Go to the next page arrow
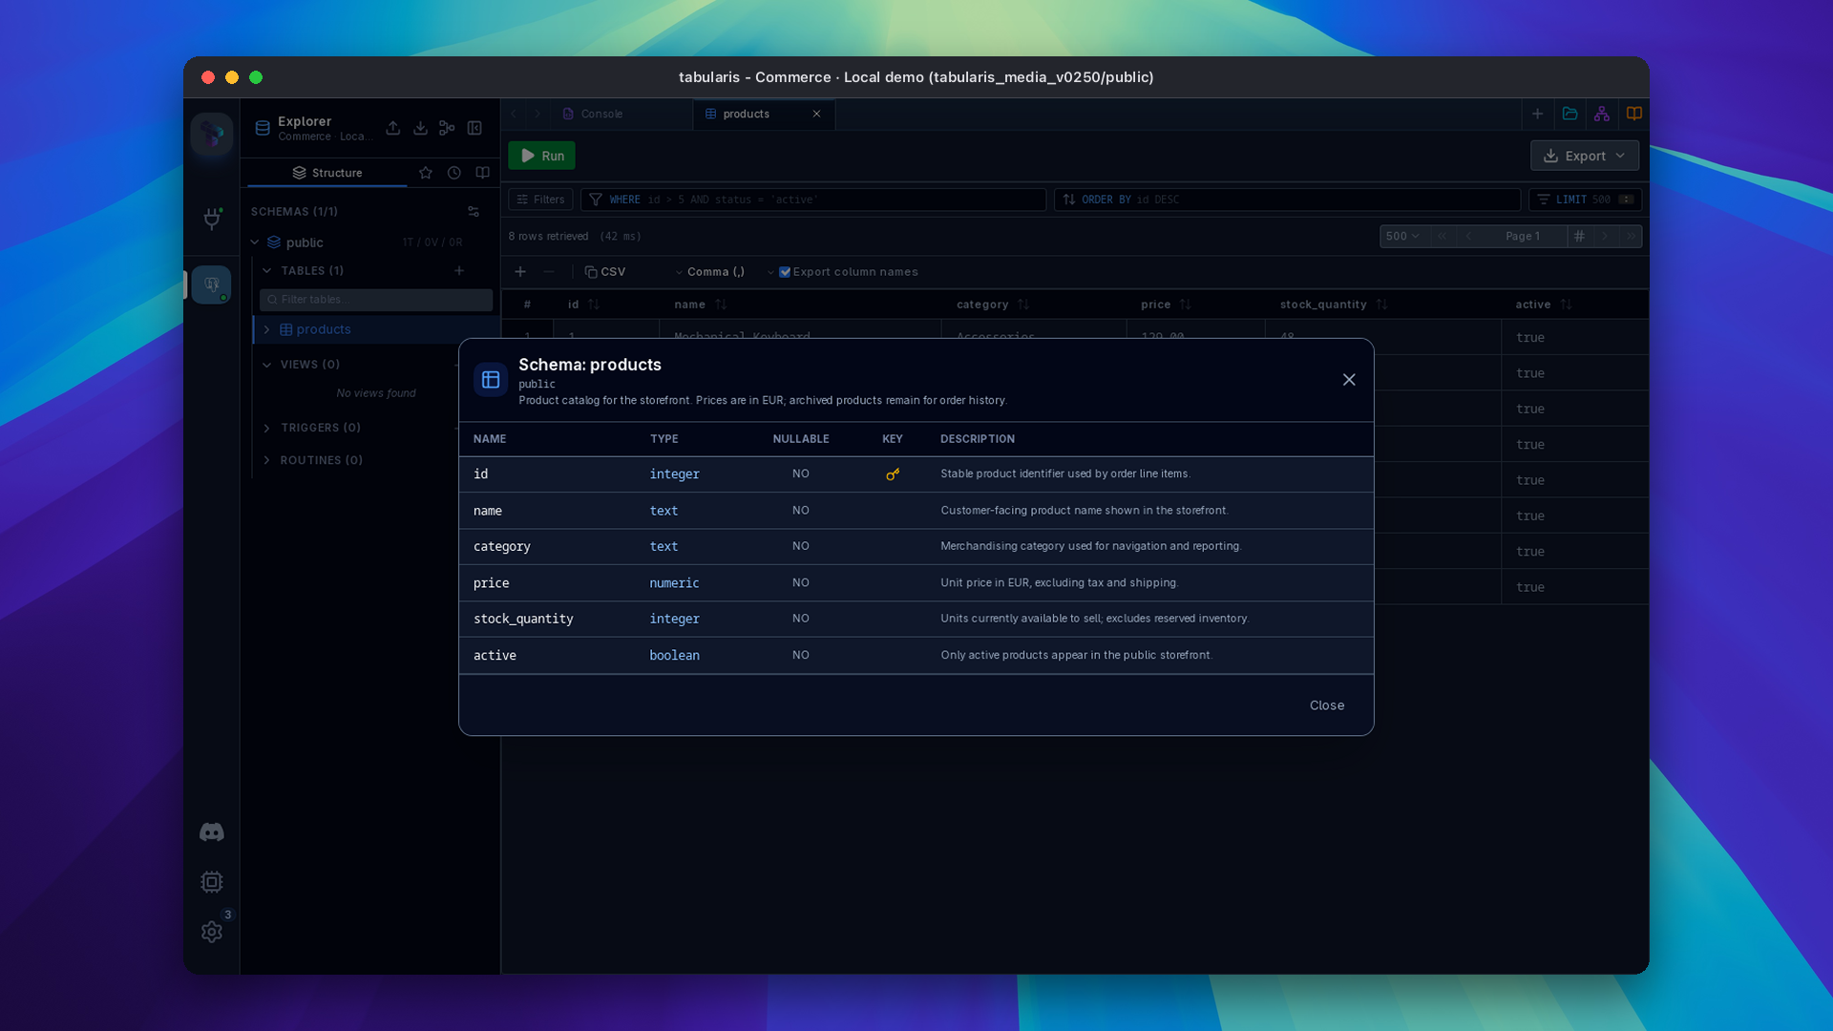The width and height of the screenshot is (1833, 1031). pos(1605,236)
